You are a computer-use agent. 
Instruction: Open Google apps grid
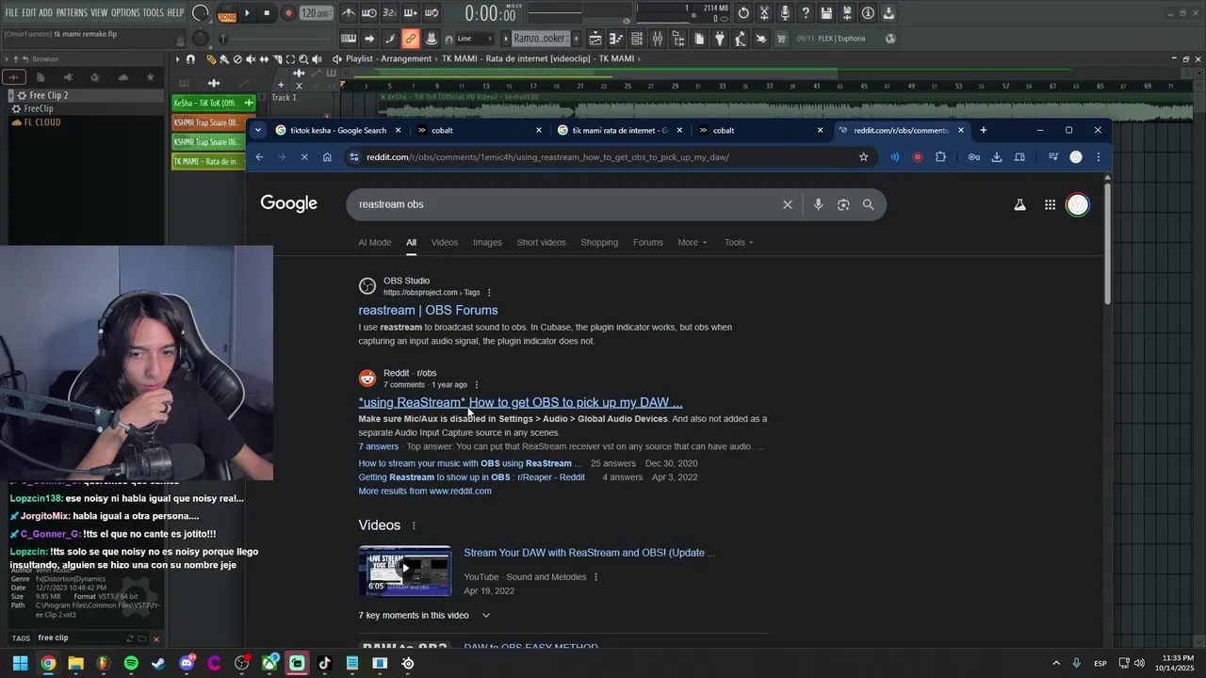point(1050,204)
